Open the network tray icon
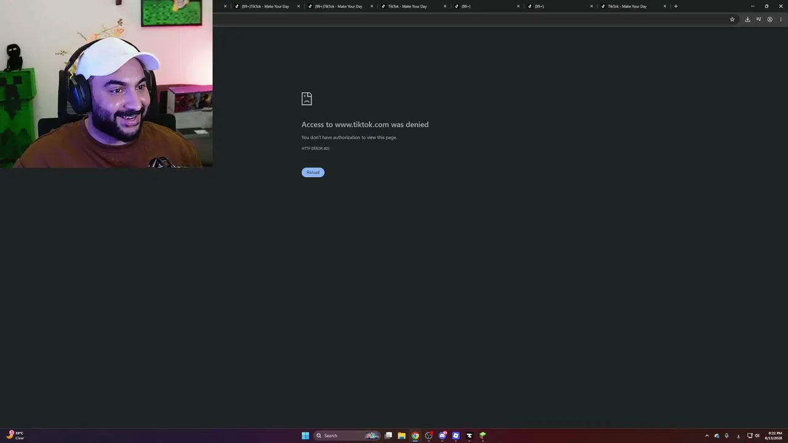788x443 pixels. [x=750, y=436]
